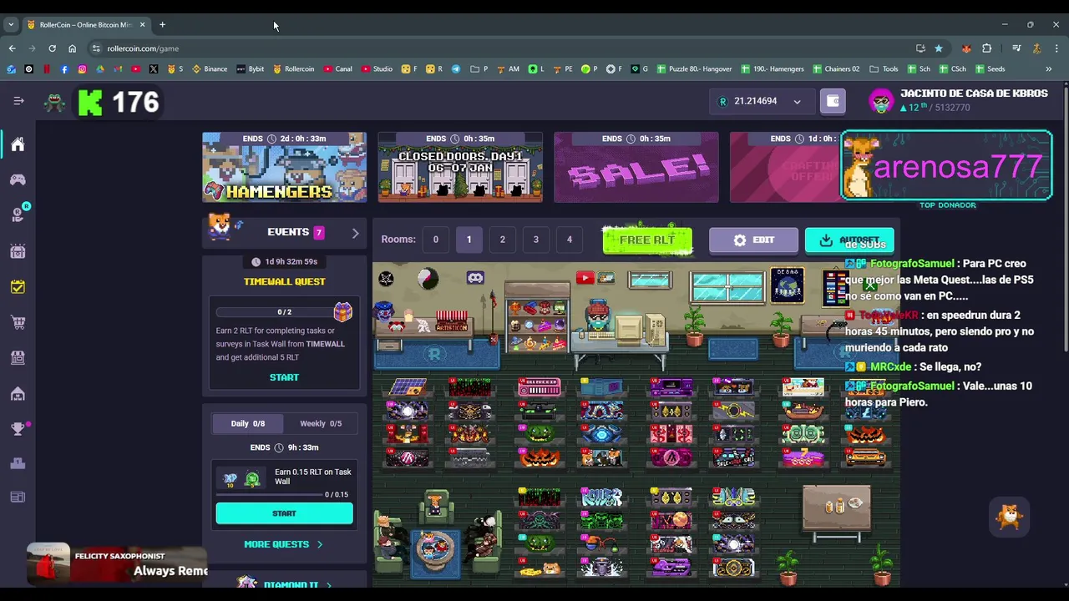Image resolution: width=1069 pixels, height=601 pixels.
Task: Click the 0/0.15 daily quest progress bar
Action: [x=282, y=494]
